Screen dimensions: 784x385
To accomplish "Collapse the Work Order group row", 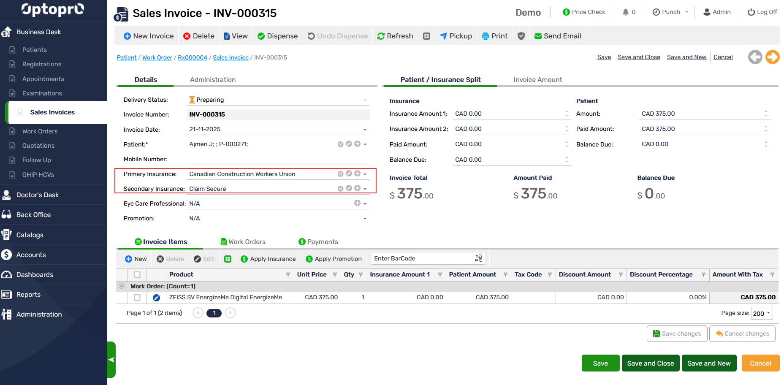I will [x=122, y=286].
